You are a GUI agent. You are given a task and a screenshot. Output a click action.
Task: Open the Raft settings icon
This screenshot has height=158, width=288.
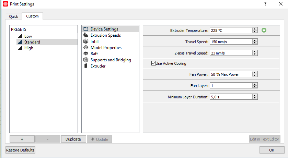[86, 54]
